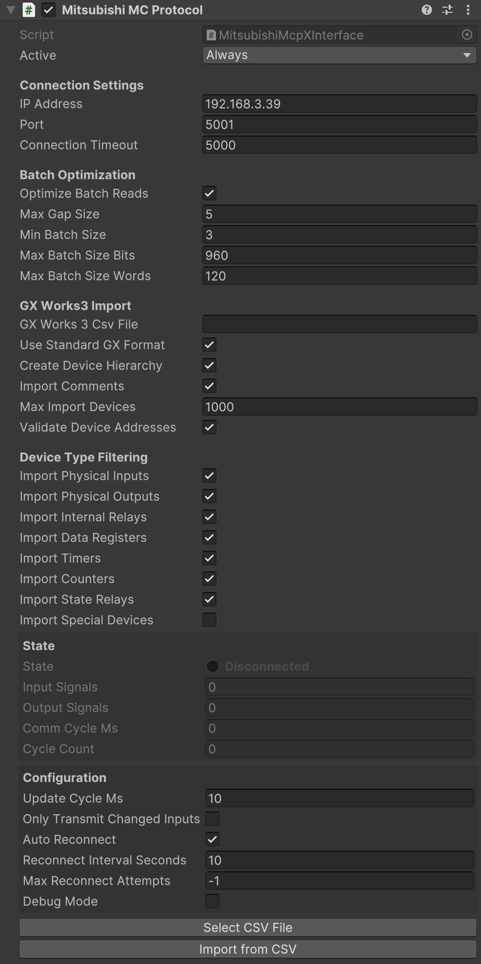
Task: Click the C# script icon in header
Action: [x=29, y=10]
